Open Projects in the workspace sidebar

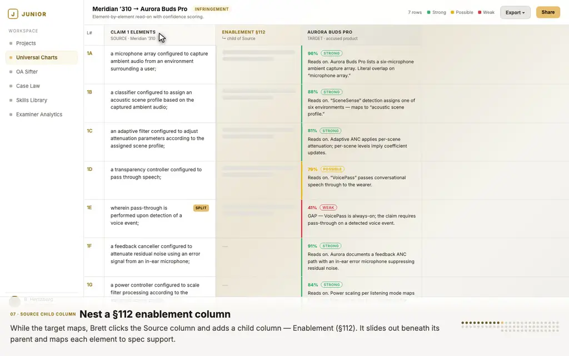[26, 43]
